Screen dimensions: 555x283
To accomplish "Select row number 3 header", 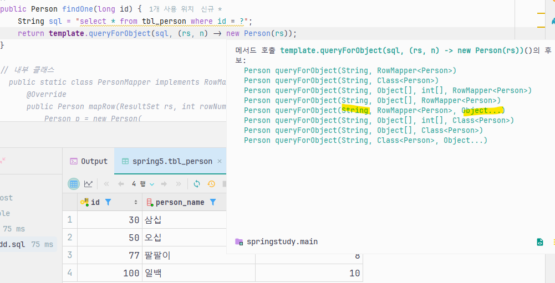I will coord(70,255).
